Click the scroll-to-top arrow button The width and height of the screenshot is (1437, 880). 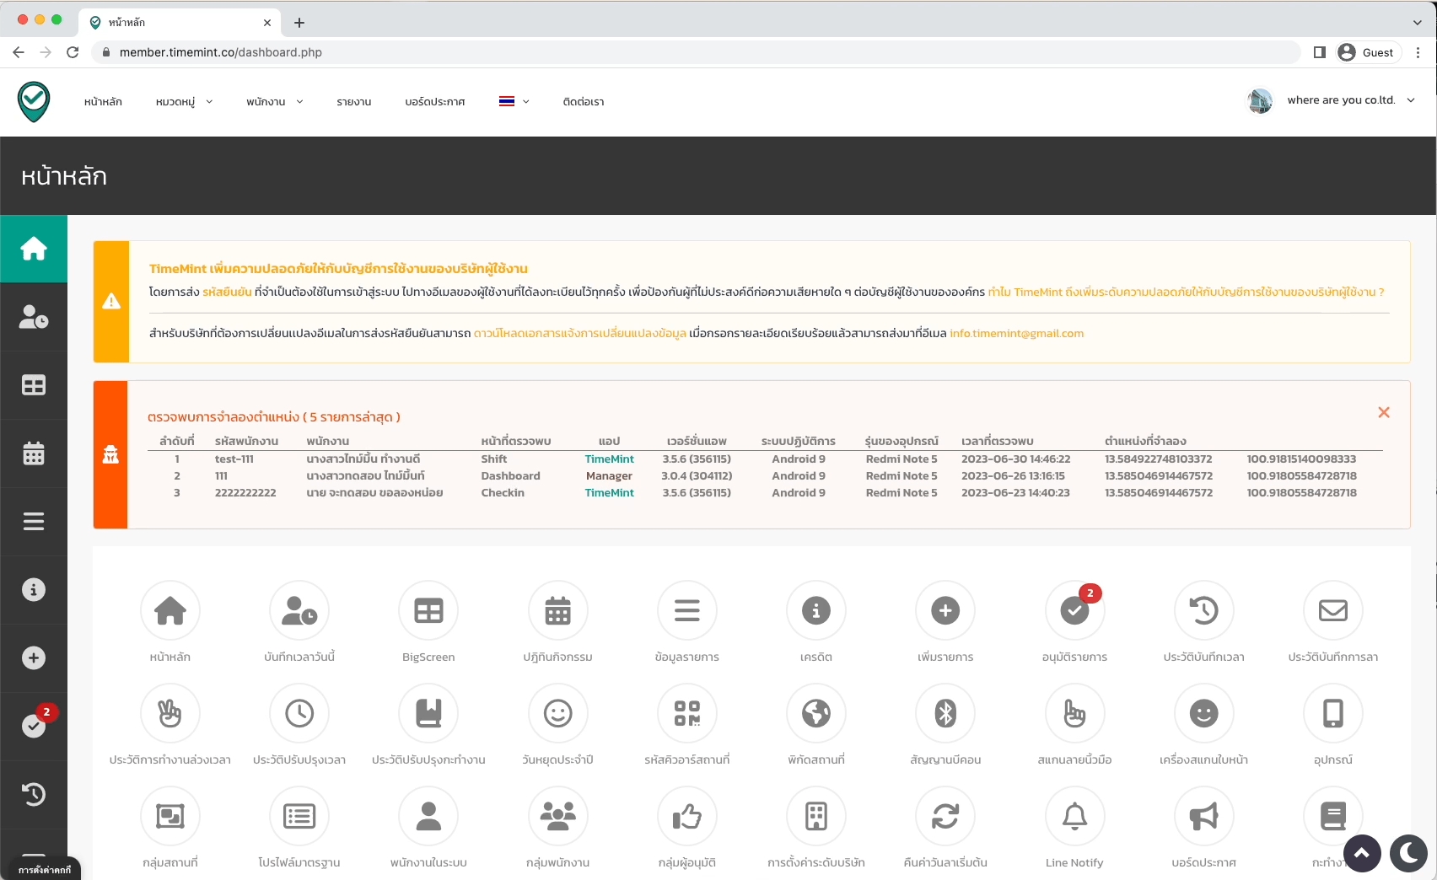[1362, 853]
